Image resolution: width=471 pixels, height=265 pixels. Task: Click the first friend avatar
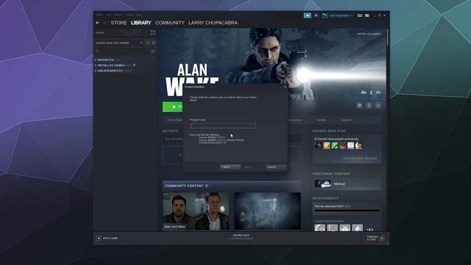pyautogui.click(x=319, y=146)
